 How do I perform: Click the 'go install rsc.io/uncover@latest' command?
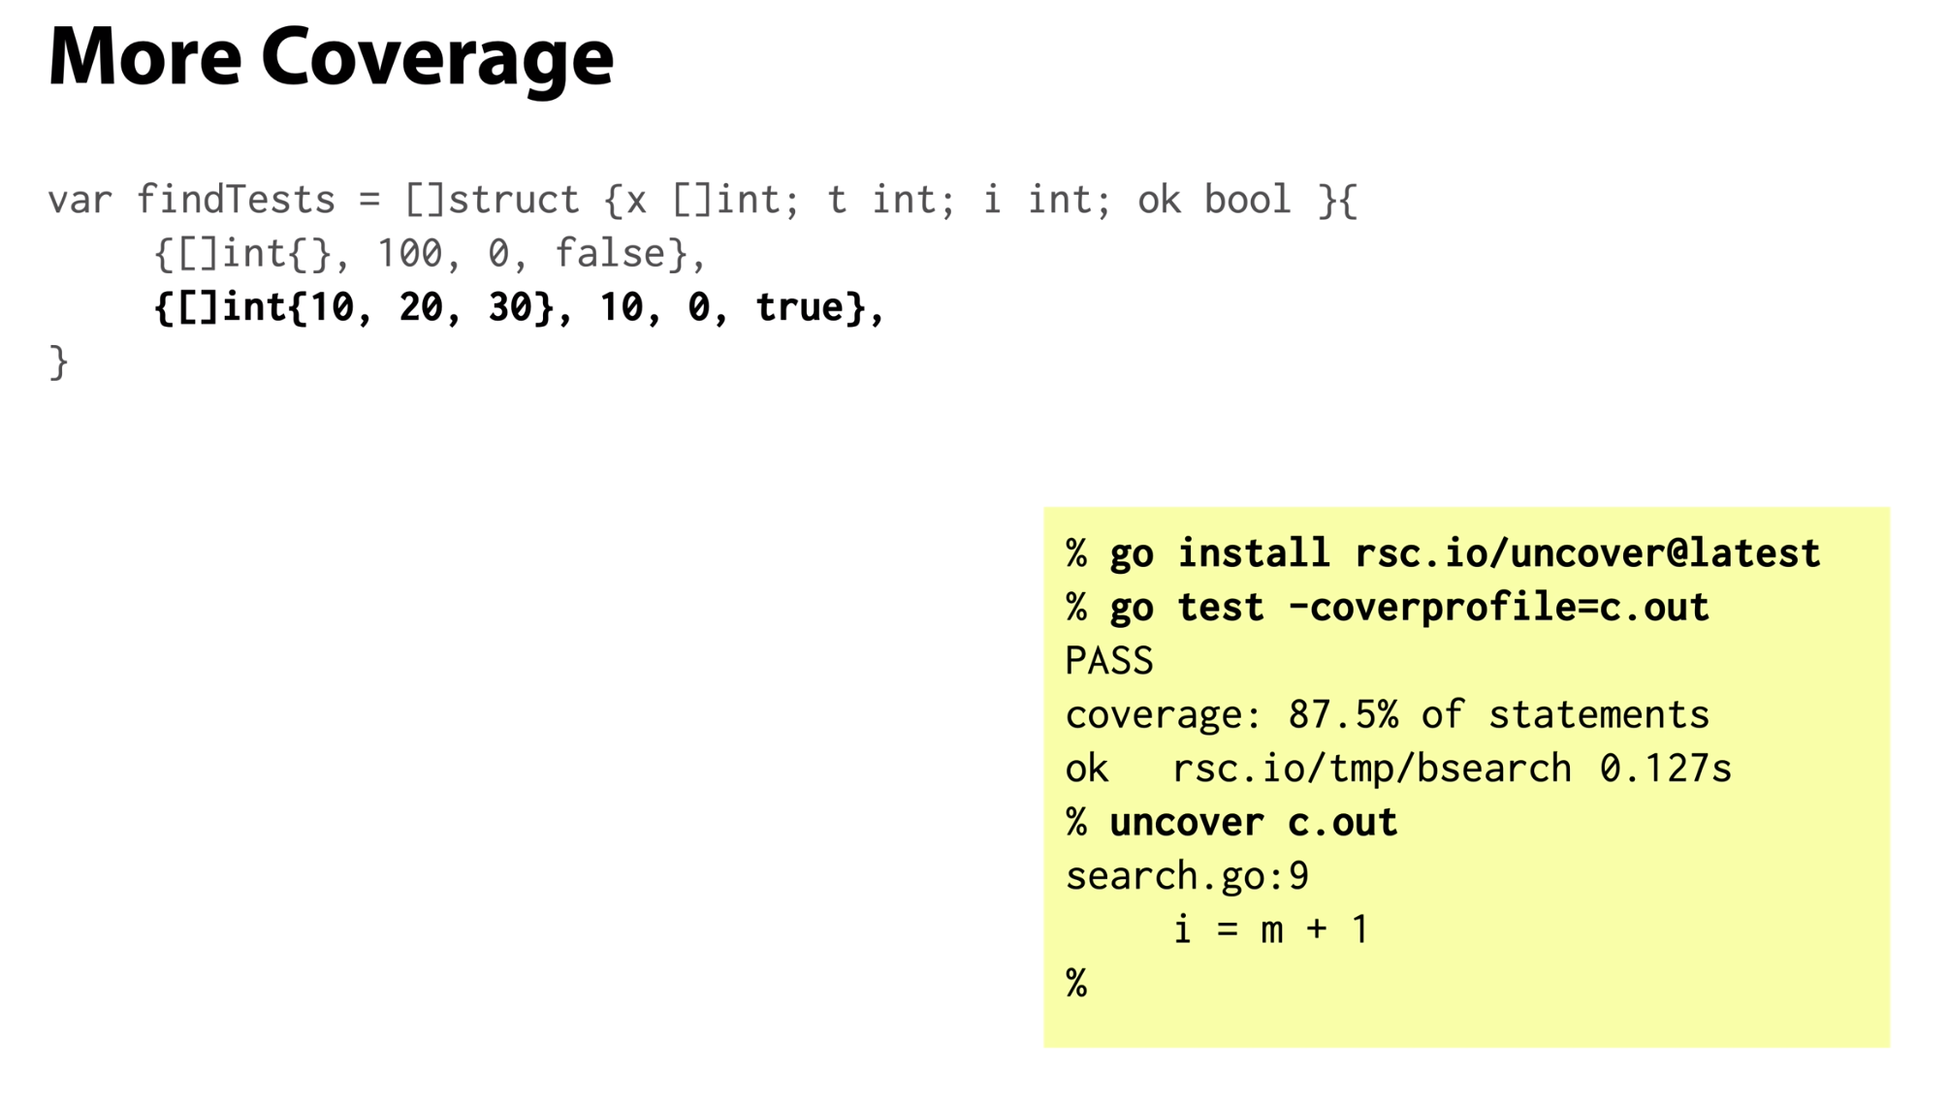tap(1464, 553)
